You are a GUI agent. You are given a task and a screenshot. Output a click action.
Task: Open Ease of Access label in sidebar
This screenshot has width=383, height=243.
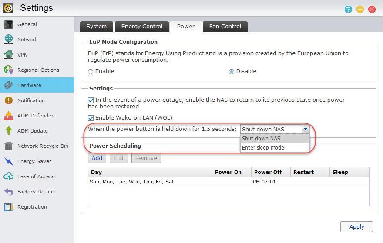click(x=36, y=176)
